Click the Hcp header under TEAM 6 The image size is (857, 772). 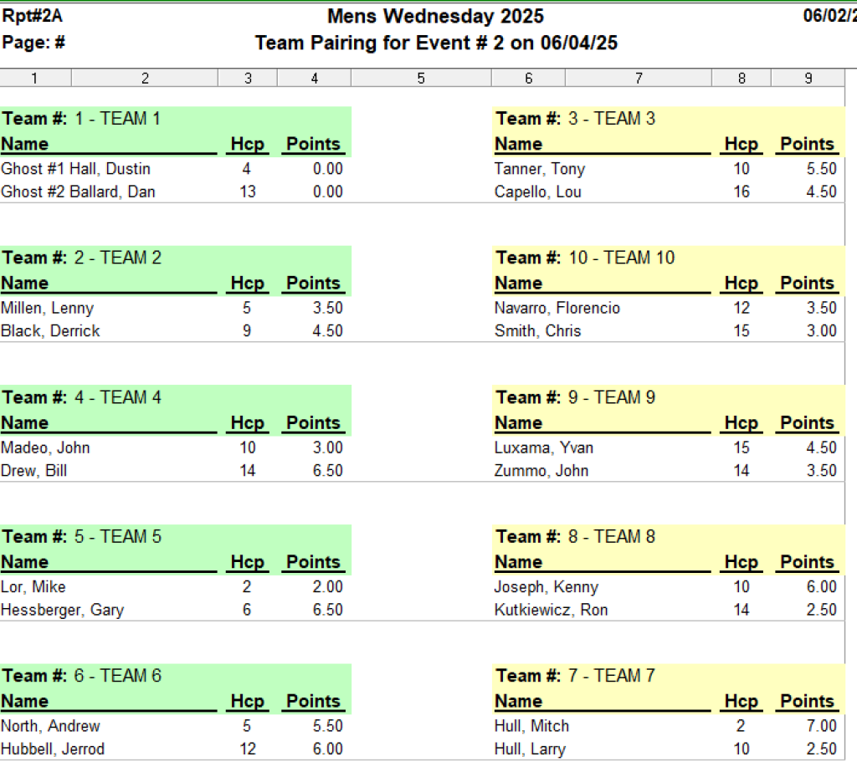click(x=248, y=701)
